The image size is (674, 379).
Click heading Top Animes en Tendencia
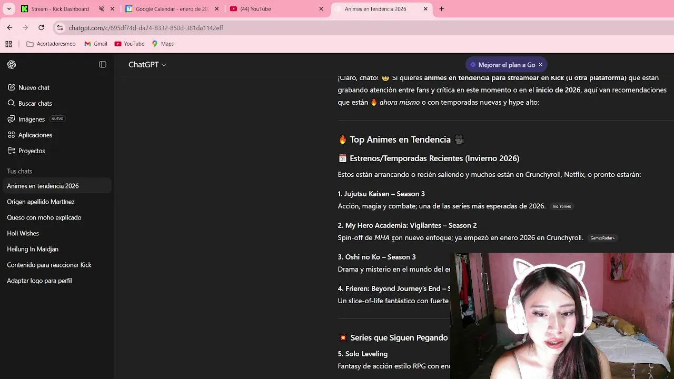400,139
